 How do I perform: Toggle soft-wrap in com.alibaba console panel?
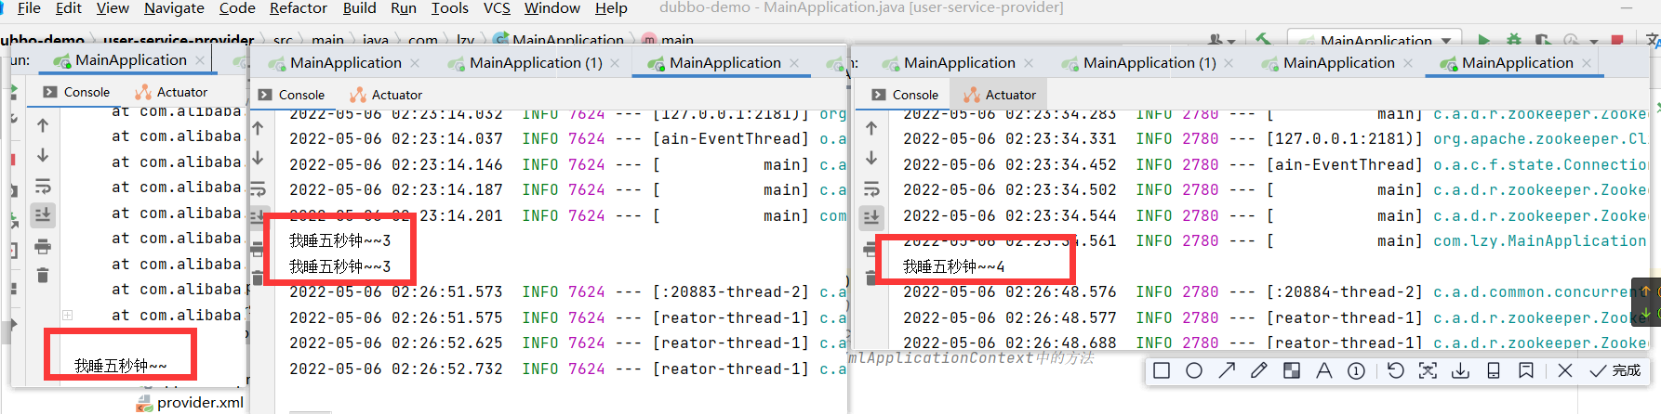[x=43, y=186]
